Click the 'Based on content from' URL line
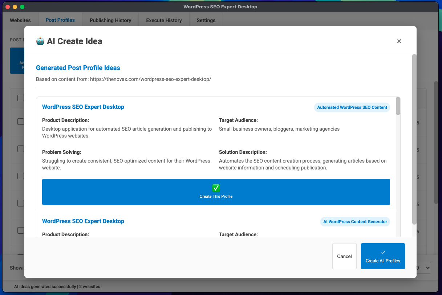Viewport: 442px width, 295px height. coord(123,79)
